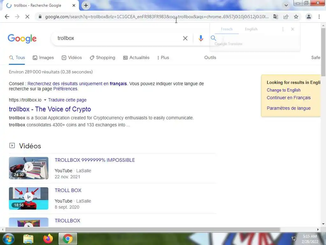Expand the arrow beside https://trollbox.io

[45, 100]
